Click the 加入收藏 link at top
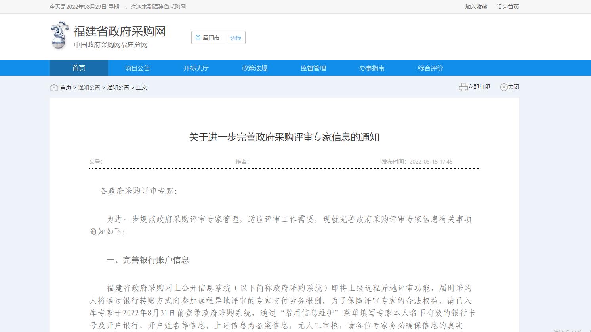Viewport: 591px width, 332px height. click(x=476, y=7)
